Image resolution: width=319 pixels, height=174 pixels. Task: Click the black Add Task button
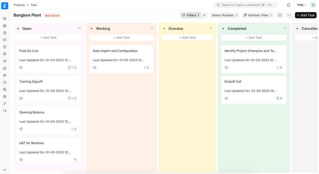(306, 15)
